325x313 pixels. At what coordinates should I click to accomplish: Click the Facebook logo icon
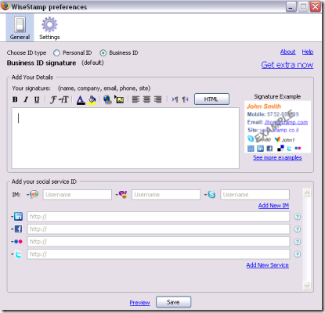pos(18,229)
